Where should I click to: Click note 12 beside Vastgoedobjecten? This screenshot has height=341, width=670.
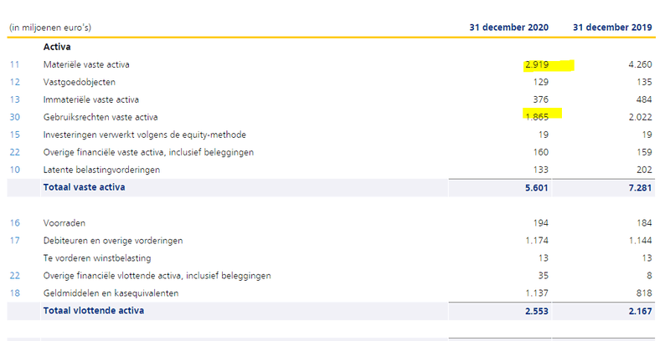[13, 82]
